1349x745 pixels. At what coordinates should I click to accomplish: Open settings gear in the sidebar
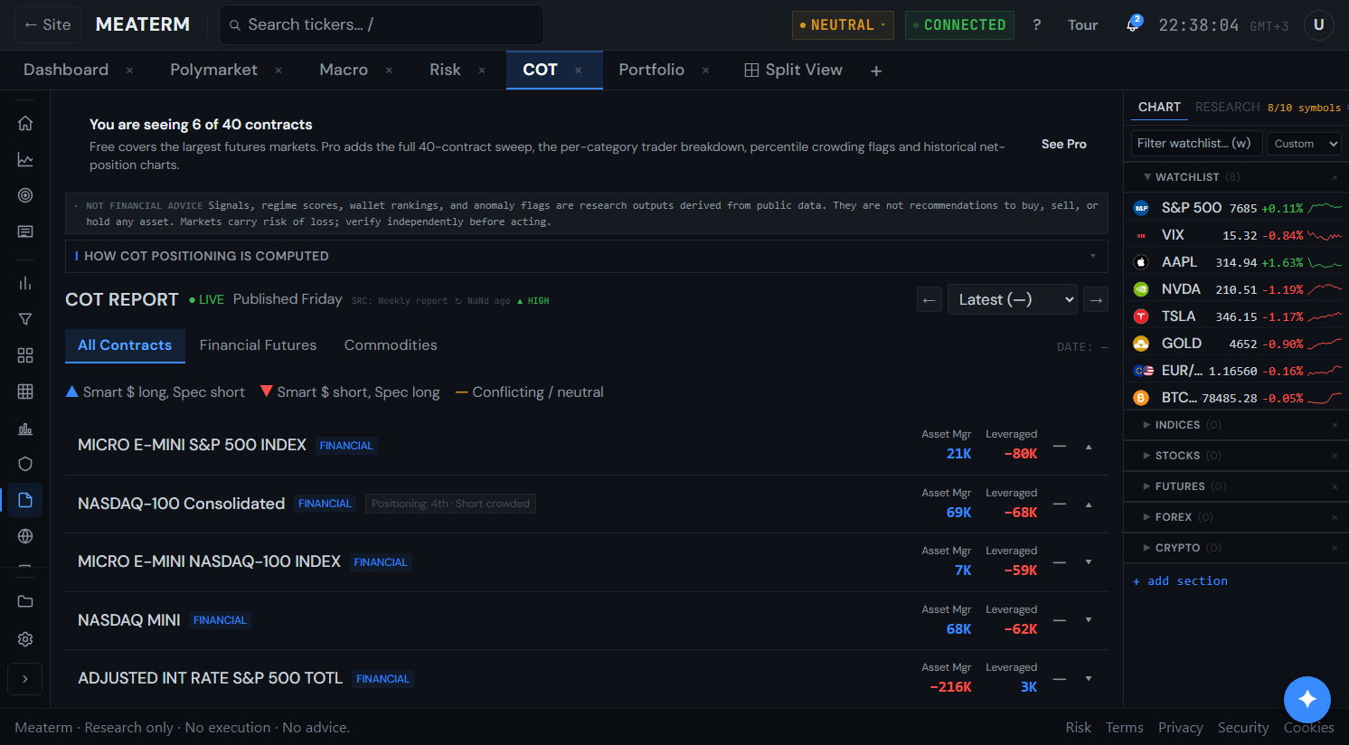pyautogui.click(x=25, y=639)
